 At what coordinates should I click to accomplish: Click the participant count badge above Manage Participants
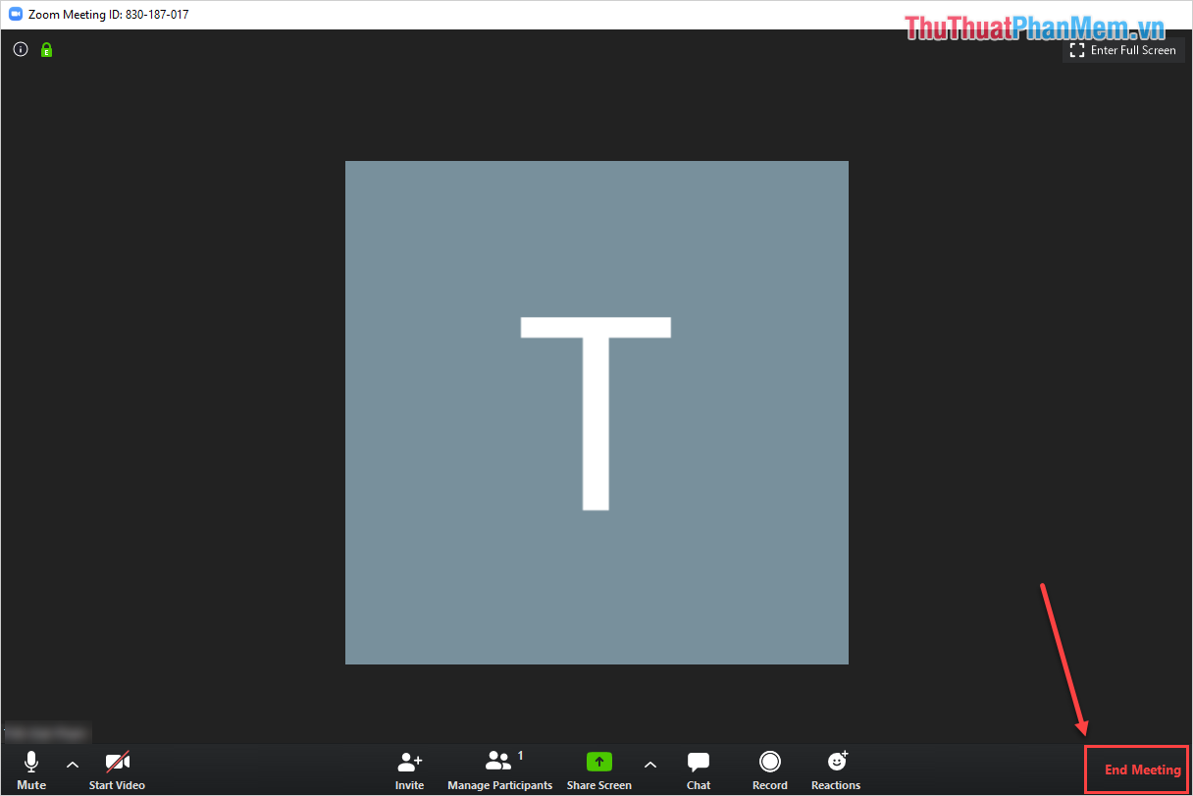tap(519, 755)
